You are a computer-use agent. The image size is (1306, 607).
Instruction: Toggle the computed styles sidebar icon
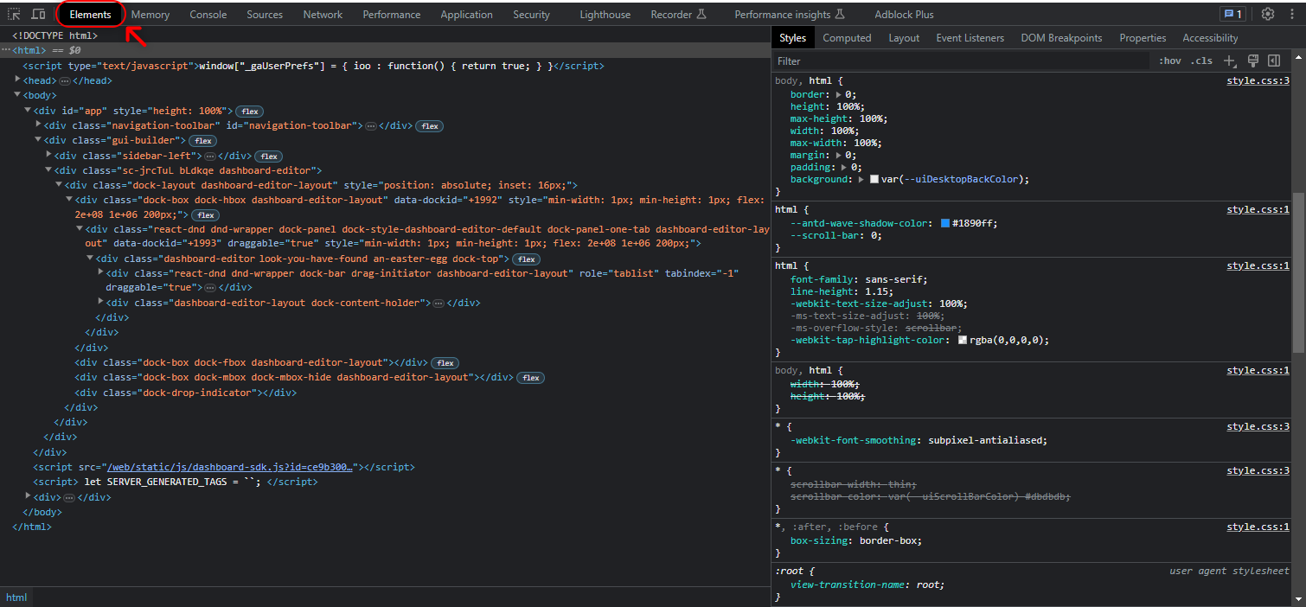pyautogui.click(x=1274, y=61)
